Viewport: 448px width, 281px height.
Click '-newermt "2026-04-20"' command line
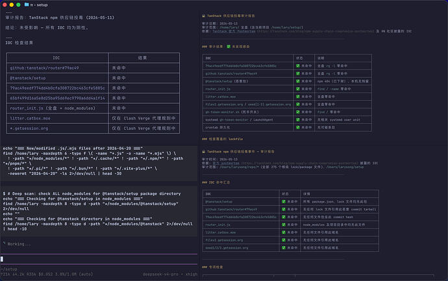click(64, 173)
